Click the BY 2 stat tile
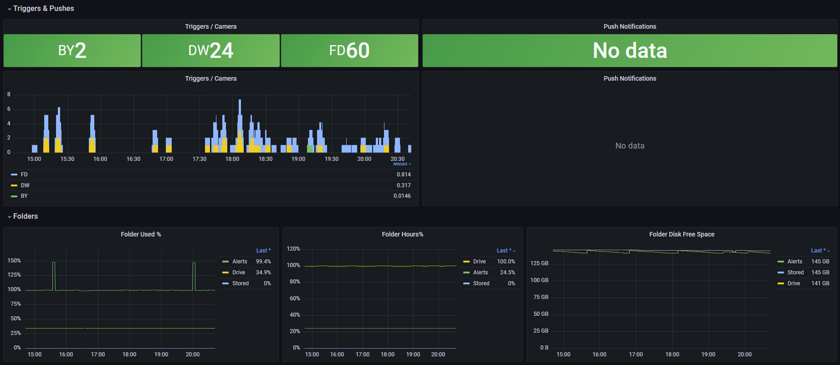The height and width of the screenshot is (365, 840). pyautogui.click(x=72, y=51)
